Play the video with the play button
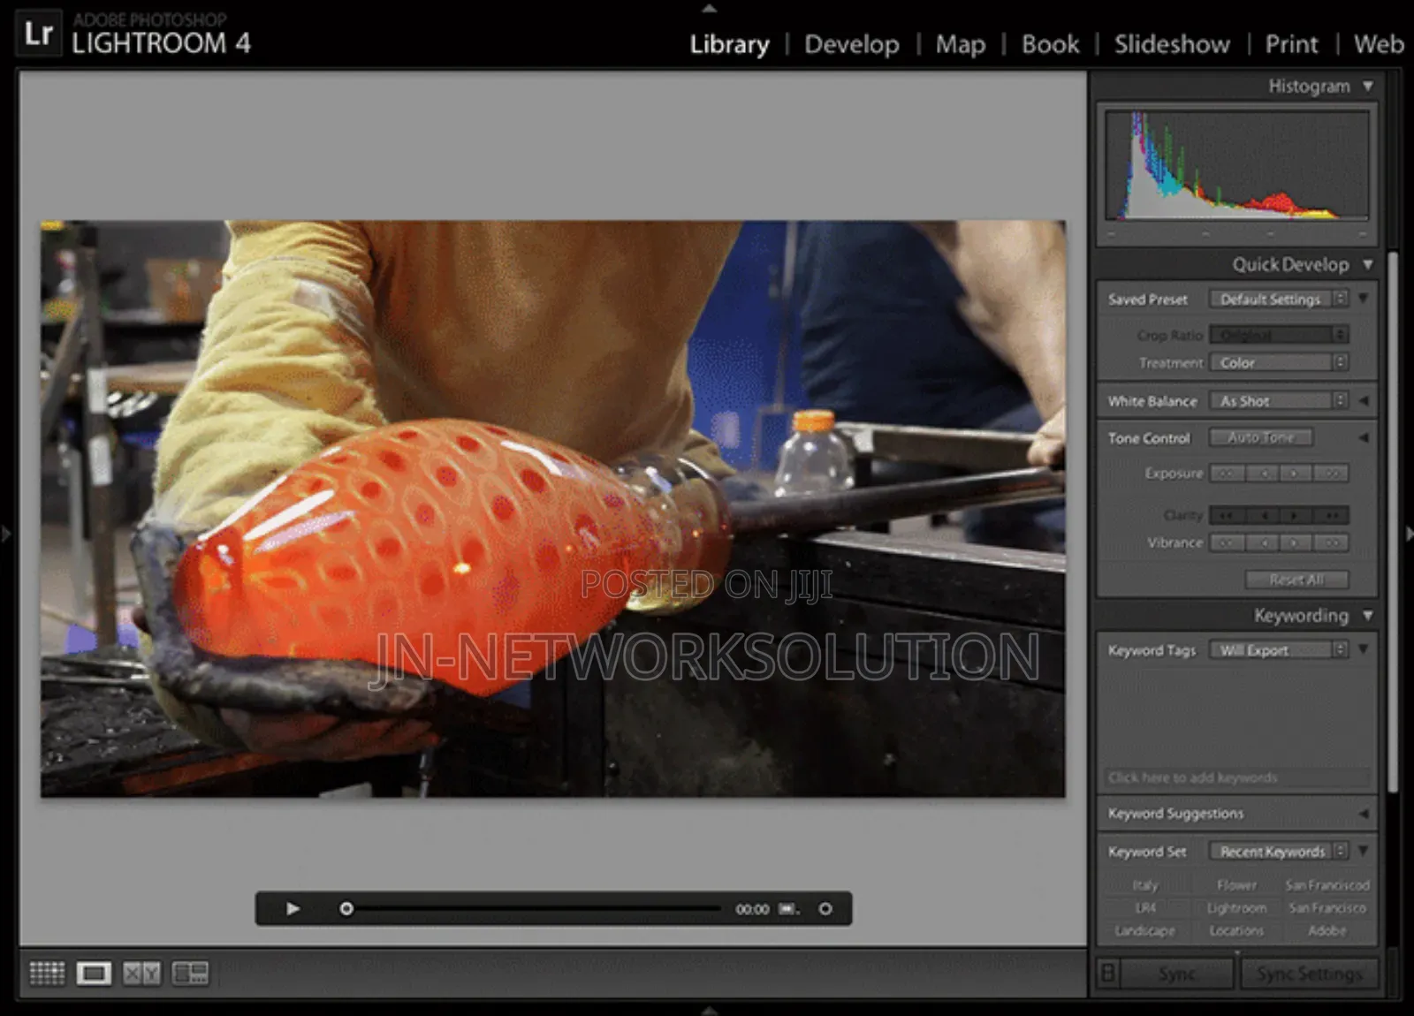Viewport: 1414px width, 1016px height. 293,908
